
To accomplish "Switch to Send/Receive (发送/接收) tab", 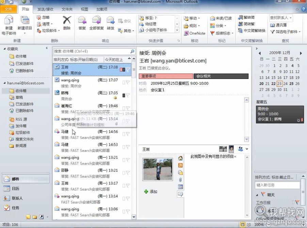I will [45, 9].
